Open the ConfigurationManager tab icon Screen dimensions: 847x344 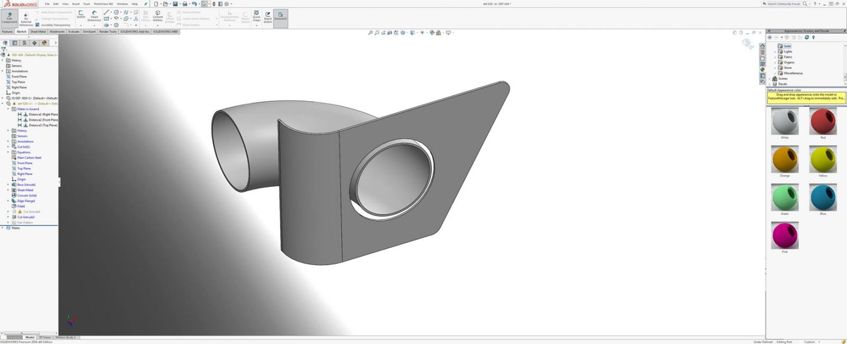pos(25,43)
